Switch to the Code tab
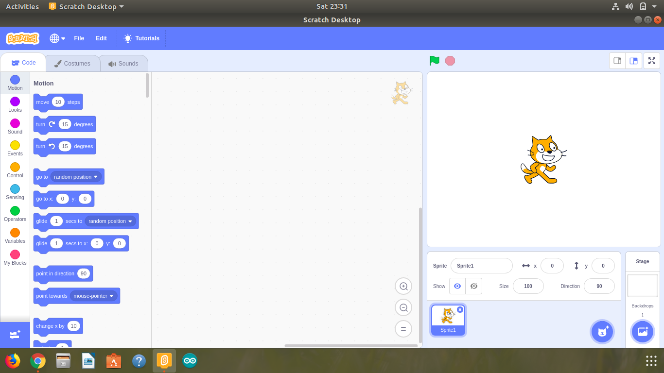664x373 pixels. pos(23,63)
